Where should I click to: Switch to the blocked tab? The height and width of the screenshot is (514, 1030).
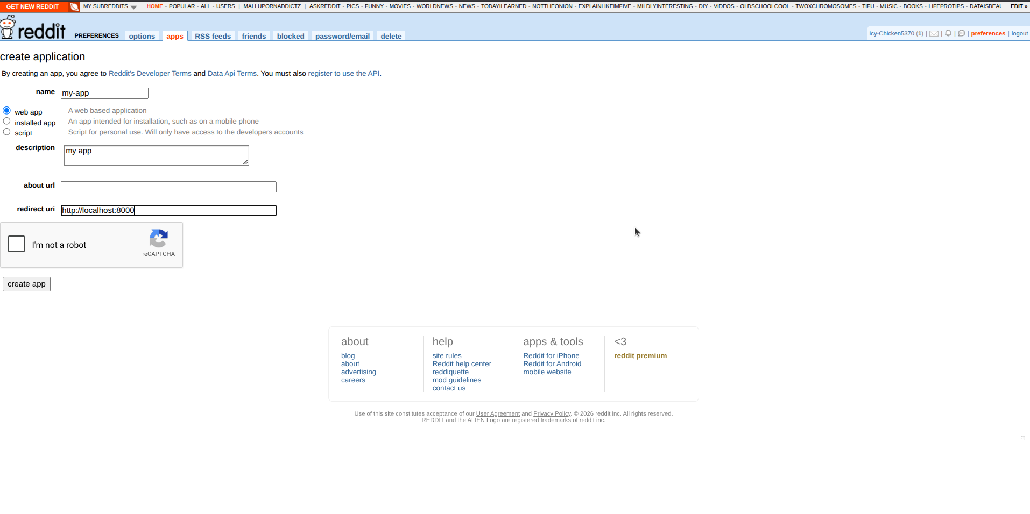(291, 36)
